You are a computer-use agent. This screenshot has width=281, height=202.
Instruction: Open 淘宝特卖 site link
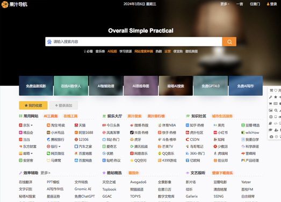click(56, 126)
